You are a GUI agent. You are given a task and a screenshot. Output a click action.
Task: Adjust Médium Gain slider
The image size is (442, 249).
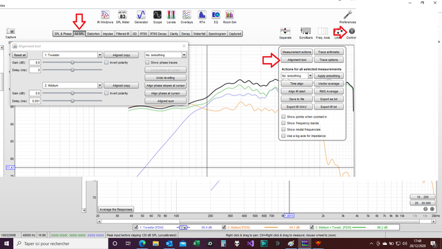coord(73,93)
